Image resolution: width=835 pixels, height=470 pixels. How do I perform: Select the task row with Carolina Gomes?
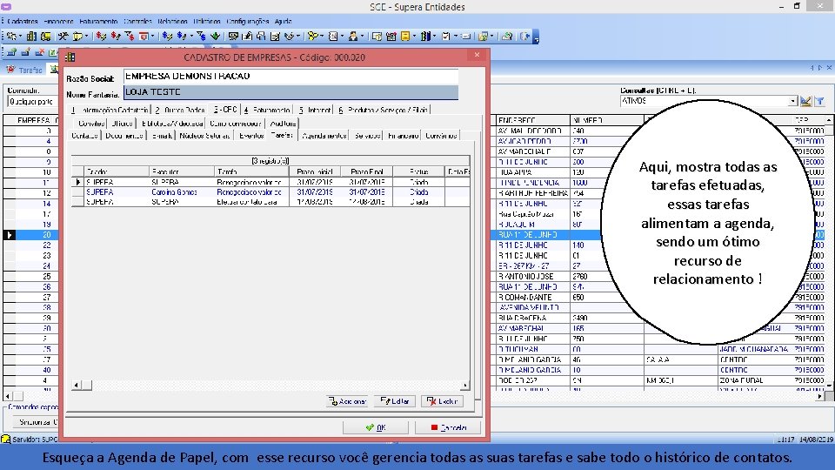271,191
